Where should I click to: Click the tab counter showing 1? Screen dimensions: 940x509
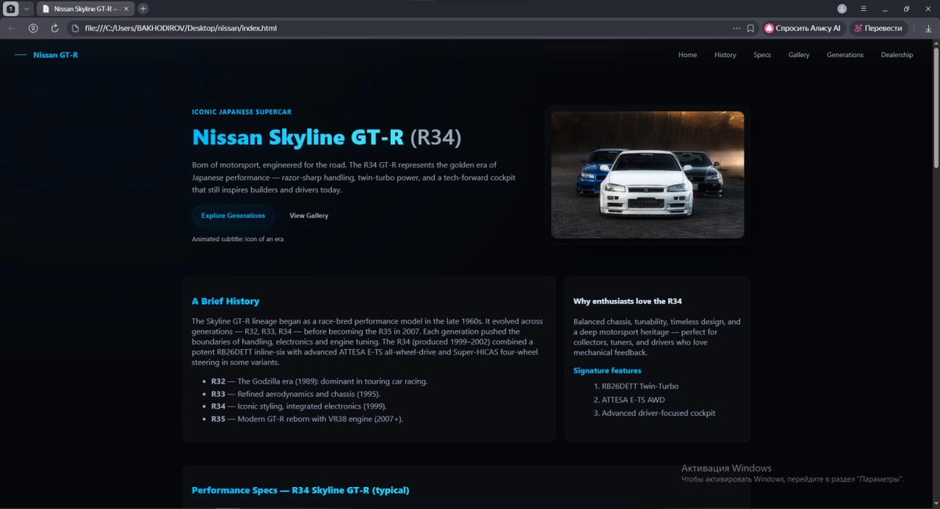(11, 9)
